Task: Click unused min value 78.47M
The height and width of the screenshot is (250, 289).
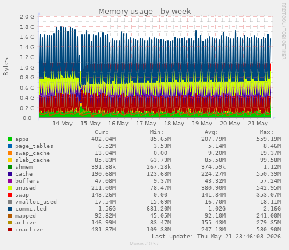Action: click(160, 188)
